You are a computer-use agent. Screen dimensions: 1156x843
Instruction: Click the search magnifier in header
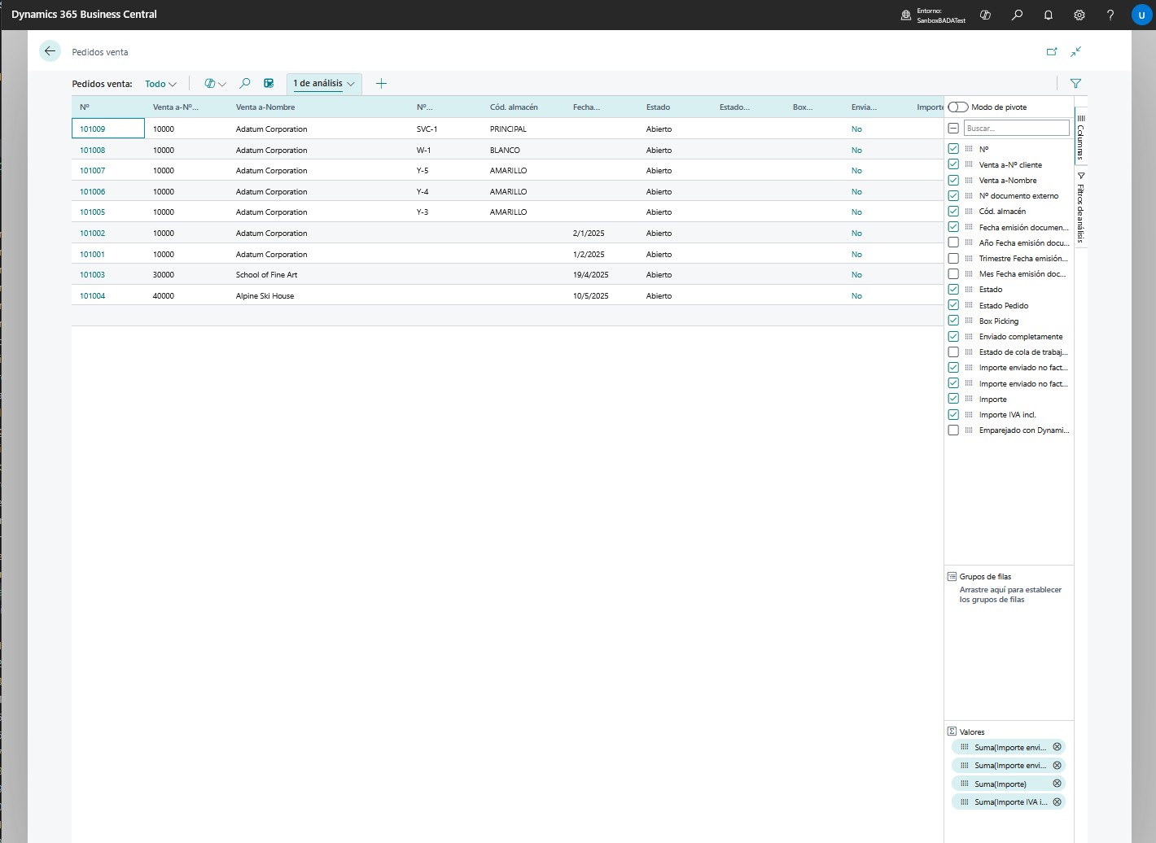(x=1017, y=15)
